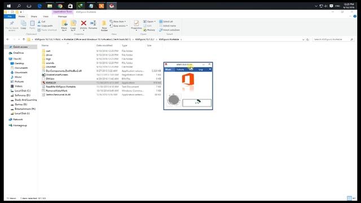Select the DevComponents.DotNetBar2.dll file
This screenshot has width=361, height=203.
tap(64, 71)
